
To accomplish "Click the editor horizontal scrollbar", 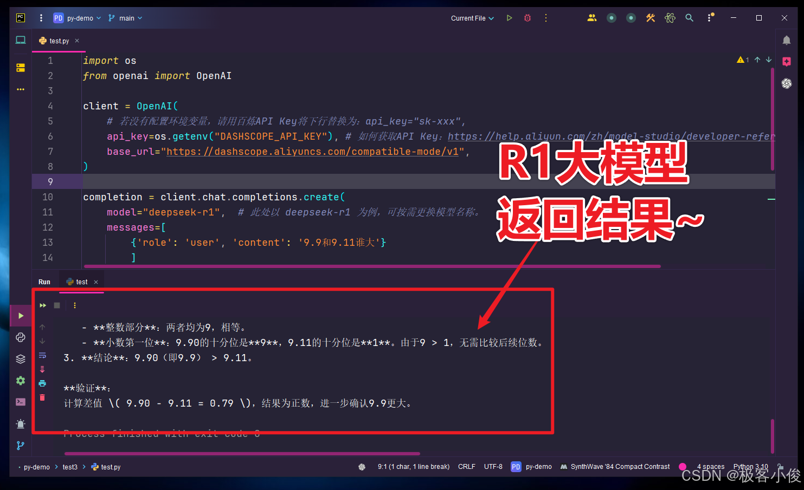I will (372, 266).
